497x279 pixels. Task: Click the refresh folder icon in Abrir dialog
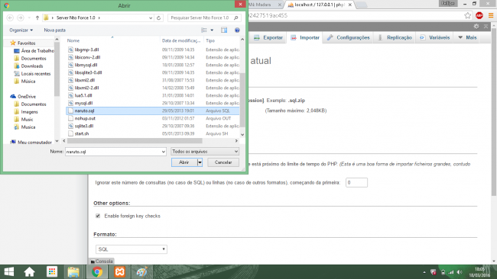pos(159,18)
